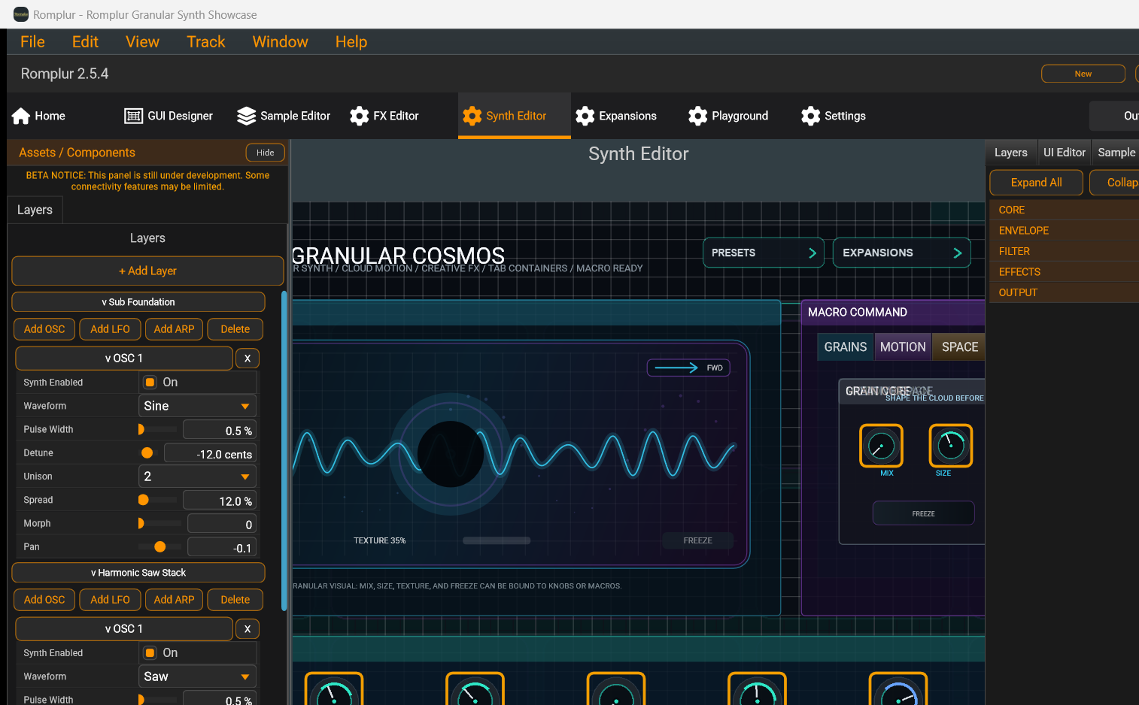Click the Pan slider handle
1139x705 pixels.
(x=159, y=547)
